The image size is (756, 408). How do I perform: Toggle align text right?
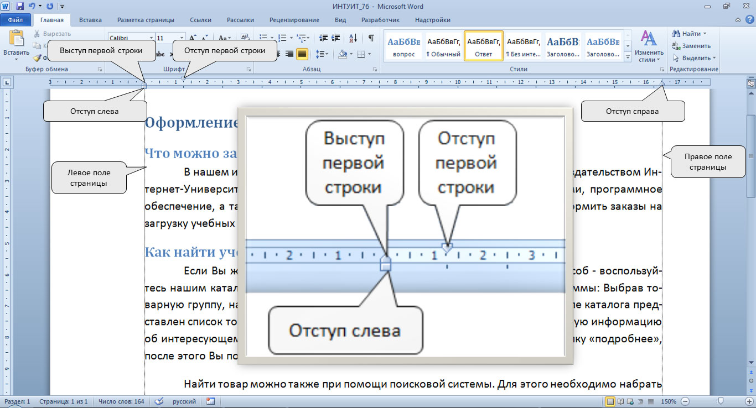pyautogui.click(x=289, y=54)
